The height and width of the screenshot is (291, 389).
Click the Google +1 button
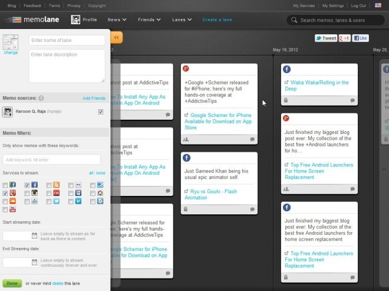coord(345,38)
